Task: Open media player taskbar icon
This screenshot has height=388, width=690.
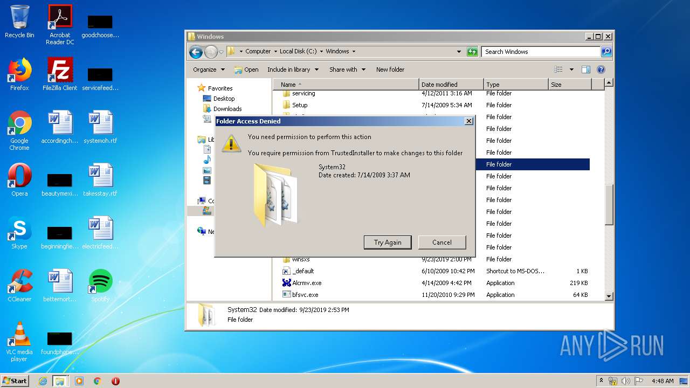Action: pos(79,381)
